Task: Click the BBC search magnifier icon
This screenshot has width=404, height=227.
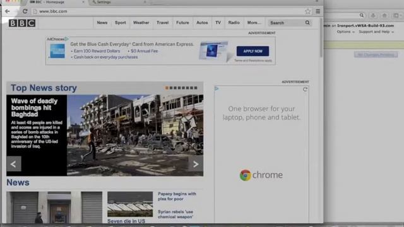Action: 307,23
